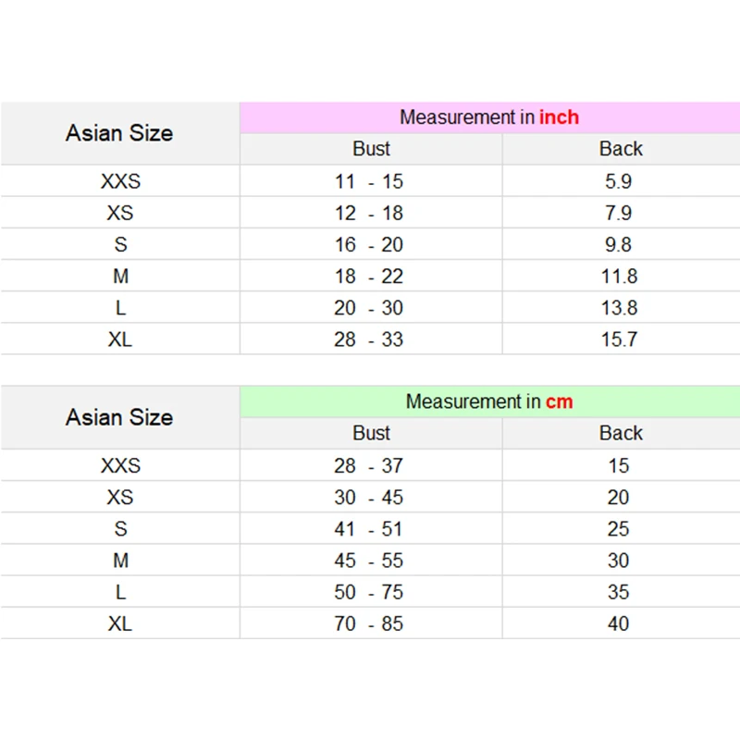Select the bust range "12 - 18"

point(369,213)
